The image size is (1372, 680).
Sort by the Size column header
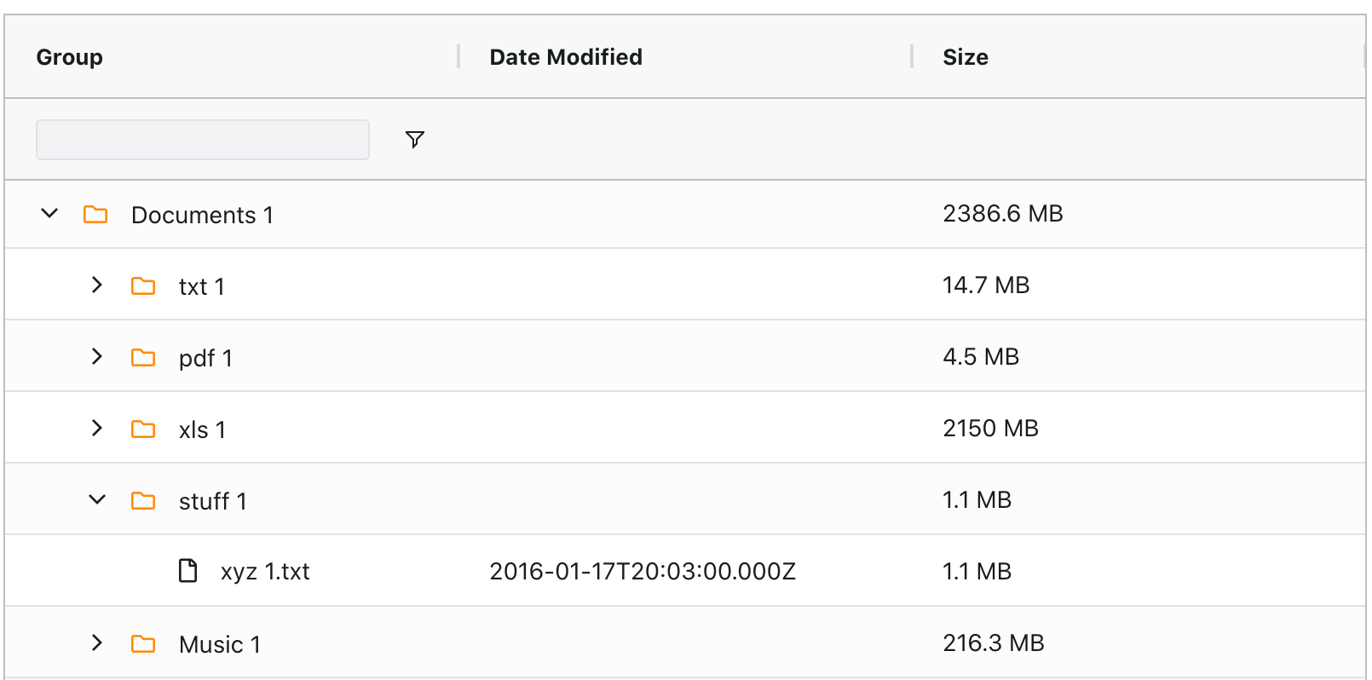[x=966, y=57]
